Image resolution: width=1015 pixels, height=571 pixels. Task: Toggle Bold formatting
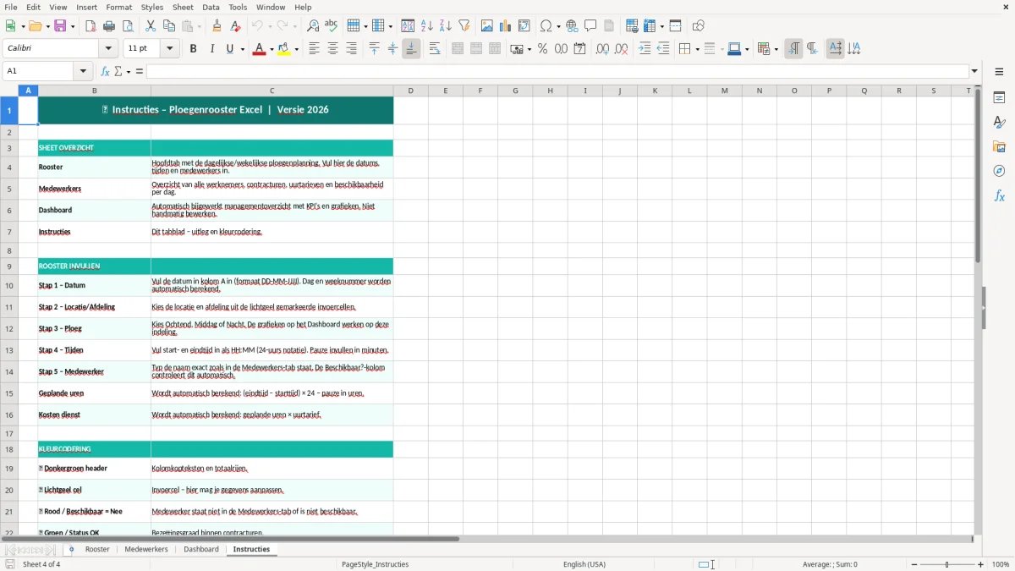(193, 49)
